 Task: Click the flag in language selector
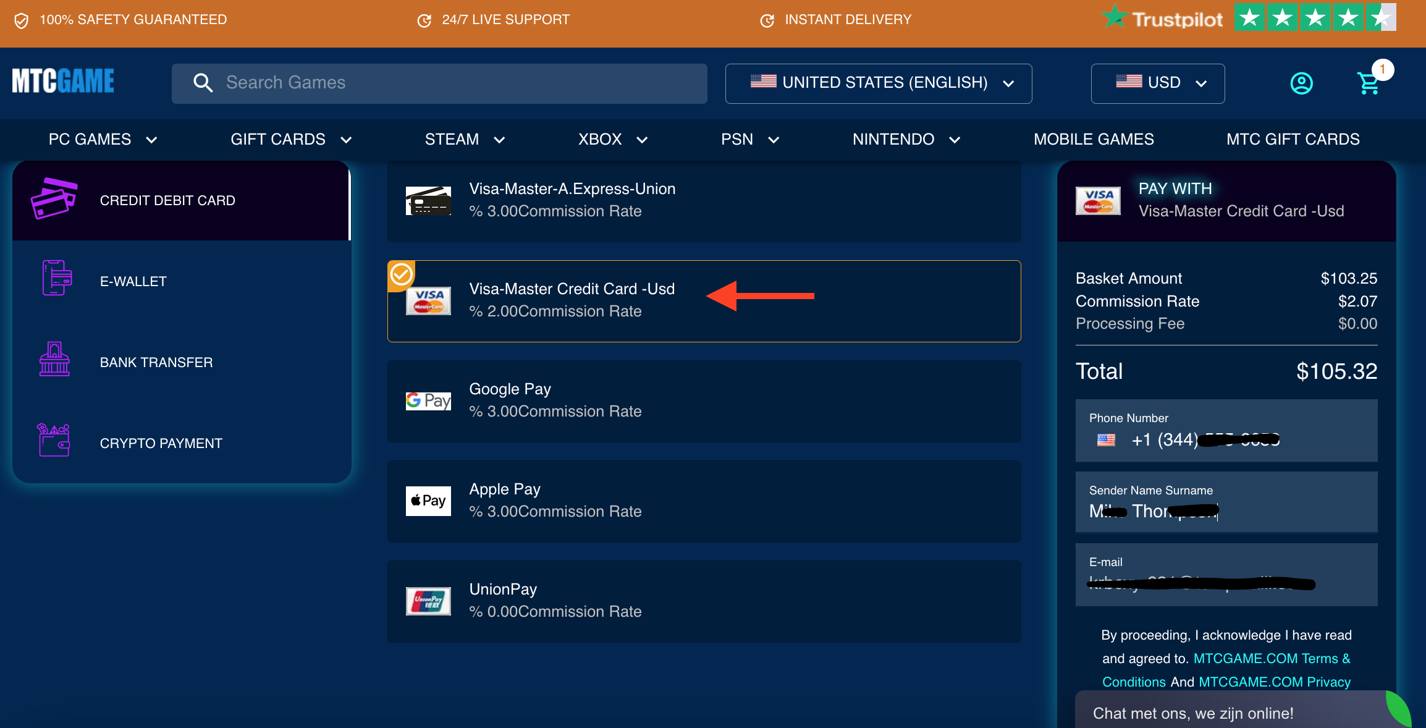tap(764, 82)
